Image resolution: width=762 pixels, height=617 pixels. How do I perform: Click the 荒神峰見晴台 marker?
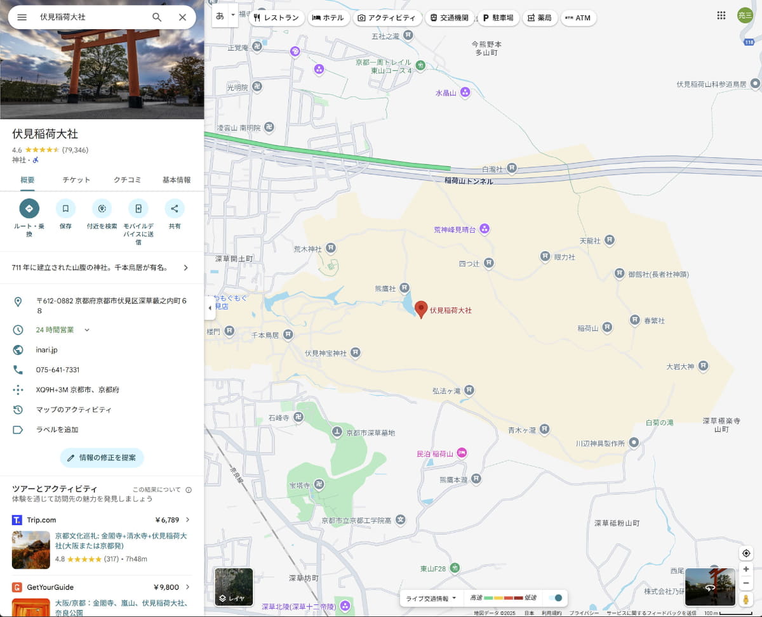point(485,228)
